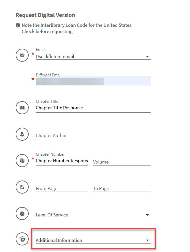Select the Chapter Number field
Image resolution: width=190 pixels, height=252 pixels.
(62, 161)
